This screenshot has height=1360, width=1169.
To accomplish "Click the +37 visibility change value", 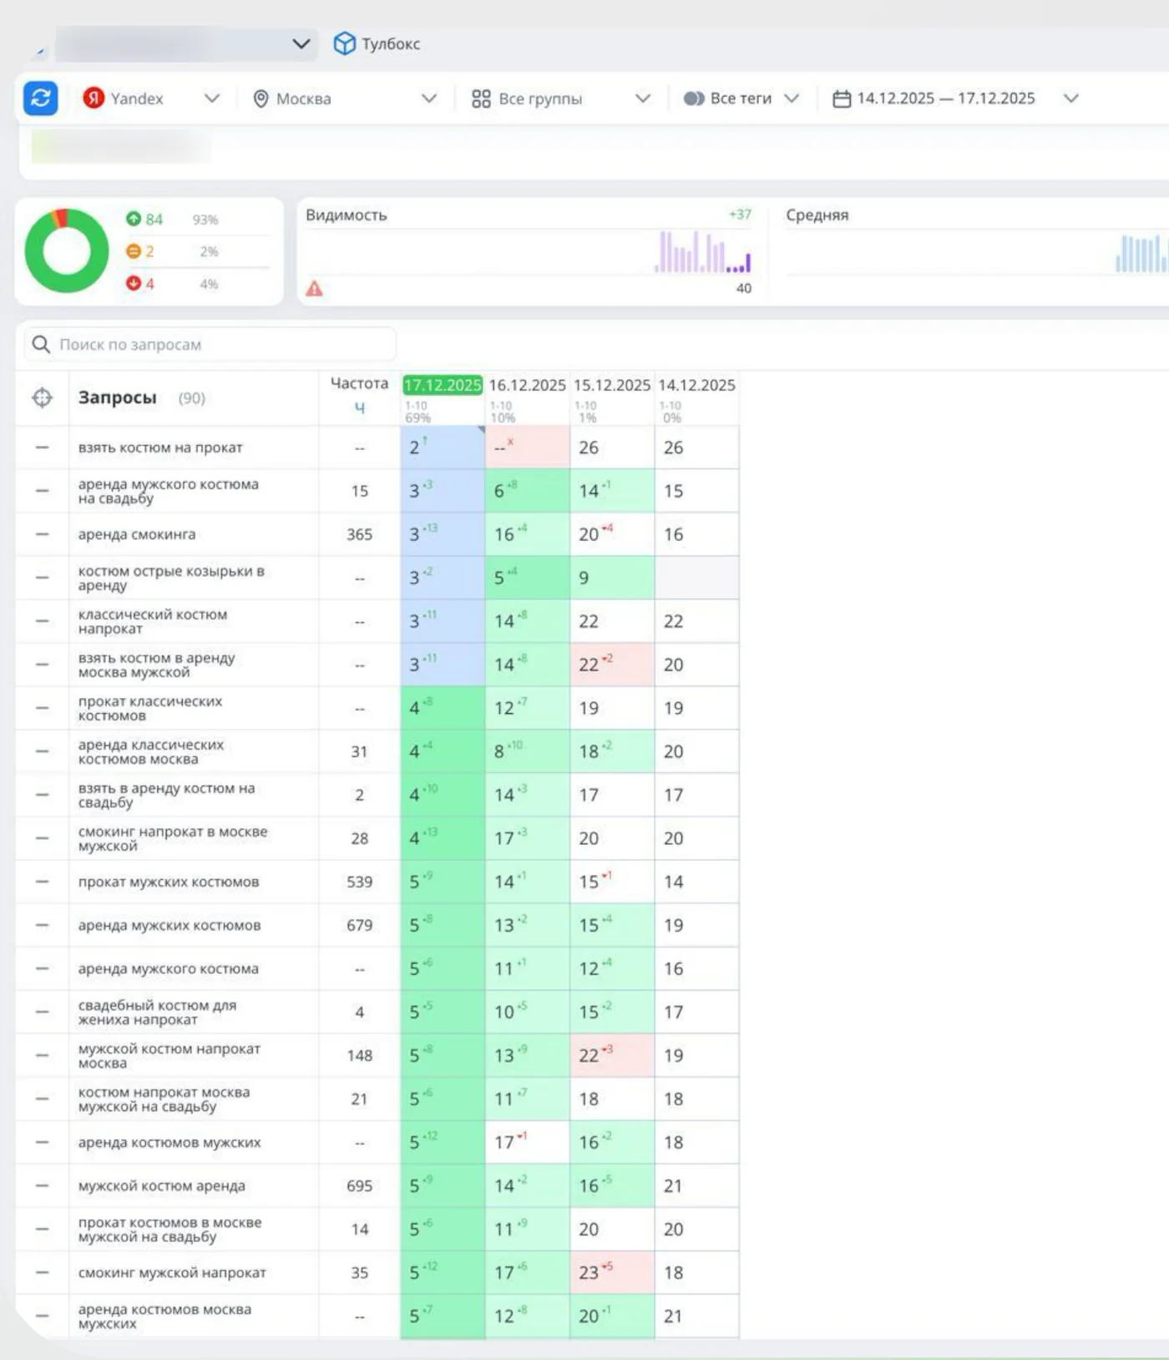I will [740, 215].
